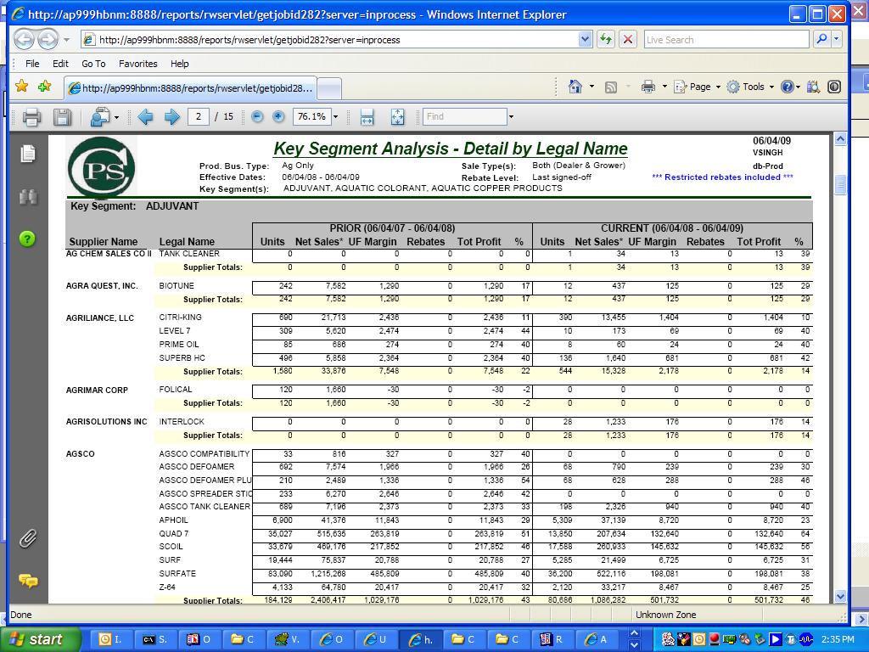This screenshot has width=869, height=652.
Task: Open the File menu
Action: pos(32,64)
